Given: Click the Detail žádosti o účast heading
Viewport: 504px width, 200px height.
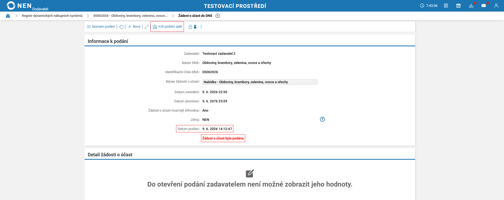Looking at the screenshot, I should 110,155.
